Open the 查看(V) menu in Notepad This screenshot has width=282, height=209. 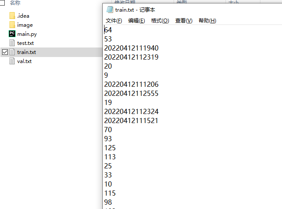184,21
